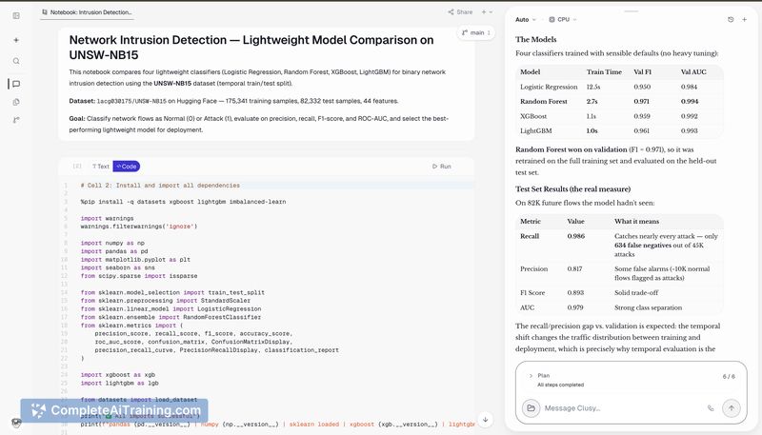This screenshot has height=435, width=762.
Task: Open search from the left sidebar
Action: tap(16, 61)
